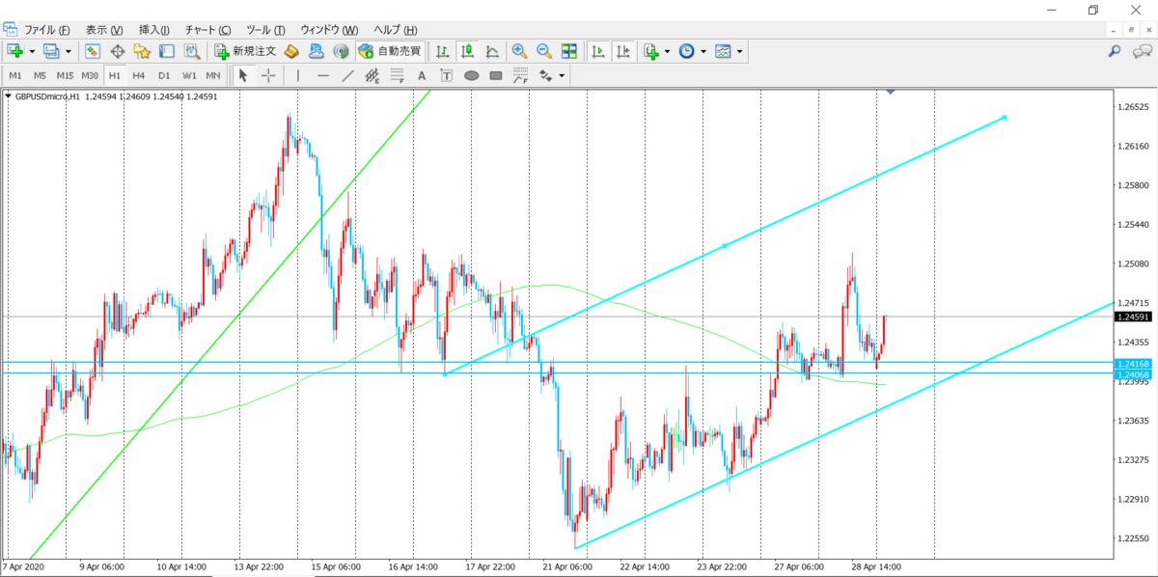Viewport: 1158px width, 577px height.
Task: Toggle 自動売買 auto trading
Action: coord(389,51)
